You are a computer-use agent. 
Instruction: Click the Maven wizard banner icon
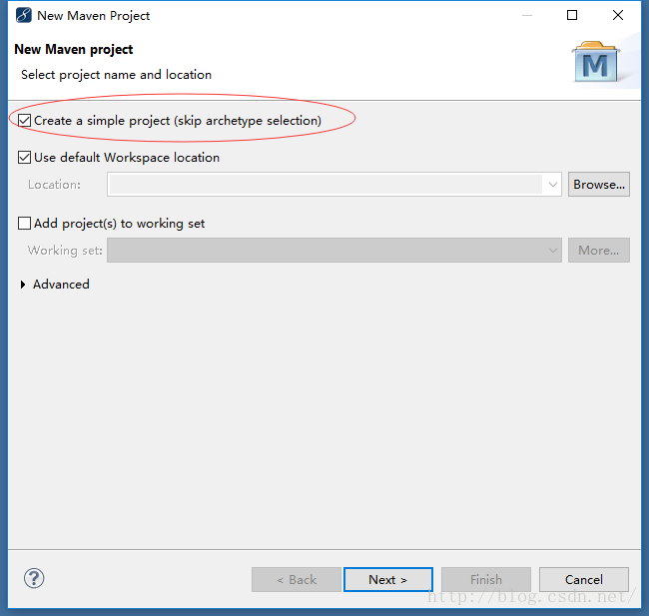(x=595, y=62)
